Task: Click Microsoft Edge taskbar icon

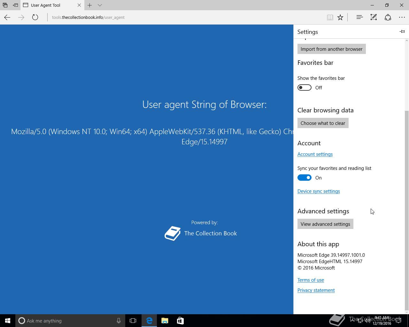Action: tap(149, 321)
